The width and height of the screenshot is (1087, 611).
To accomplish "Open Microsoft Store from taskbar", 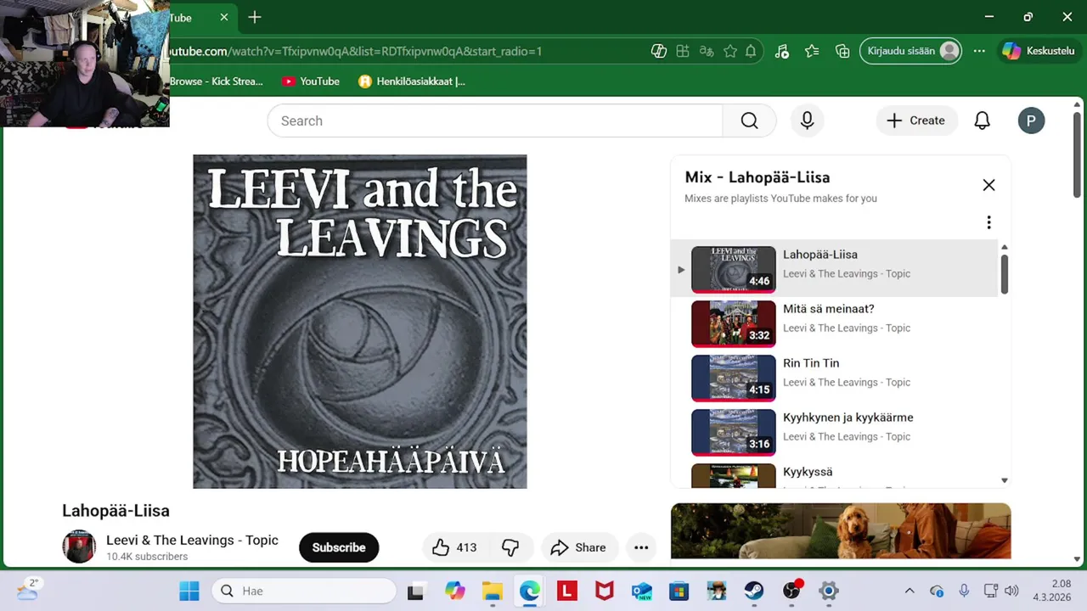I will pos(679,591).
